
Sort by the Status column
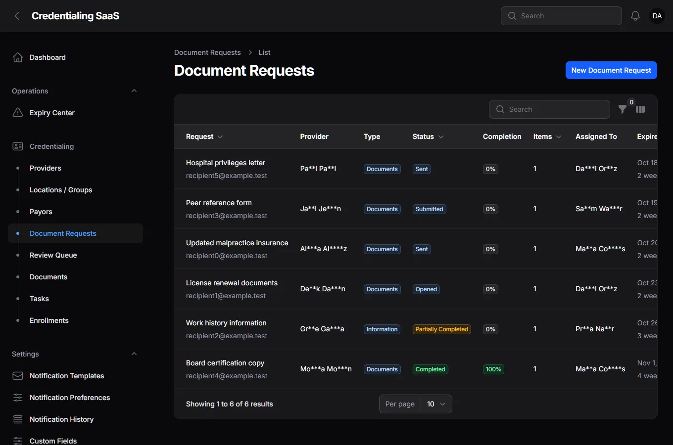pyautogui.click(x=428, y=136)
